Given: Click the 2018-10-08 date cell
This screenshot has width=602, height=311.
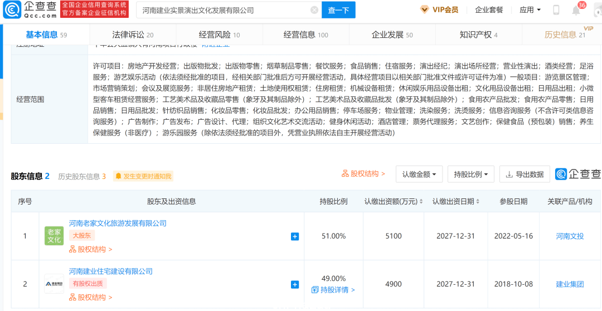Looking at the screenshot, I should tap(513, 284).
